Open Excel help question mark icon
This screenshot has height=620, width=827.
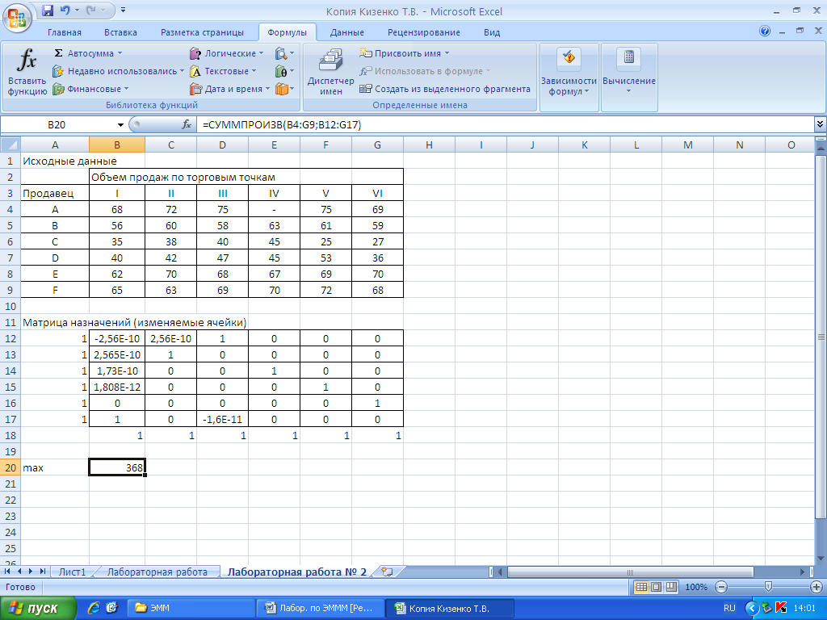tap(765, 31)
